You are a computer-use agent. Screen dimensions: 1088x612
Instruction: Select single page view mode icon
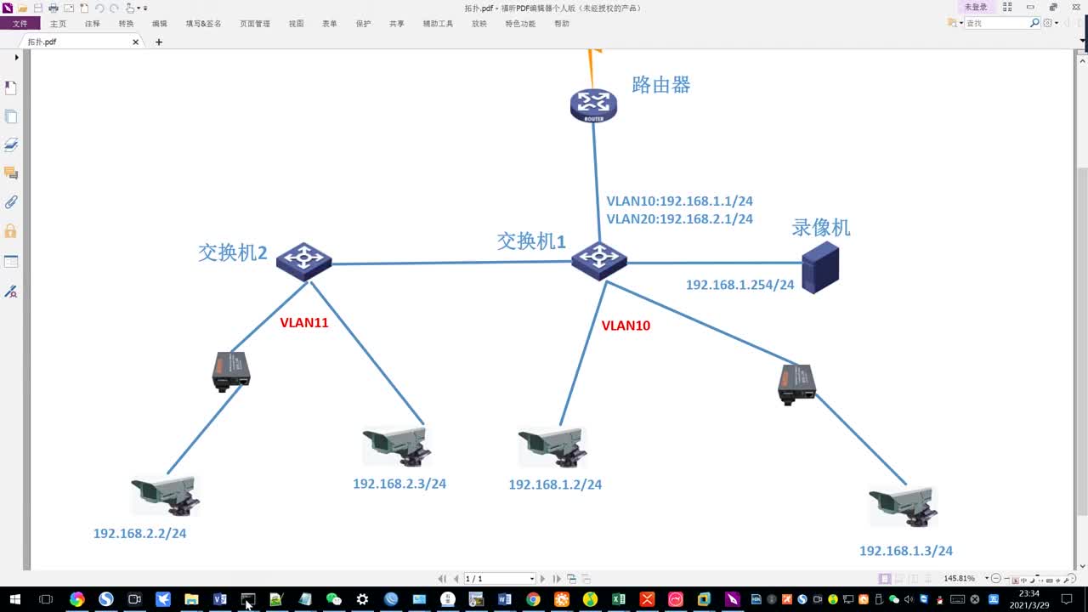tap(885, 578)
